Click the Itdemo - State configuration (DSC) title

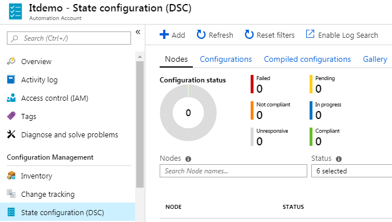[110, 8]
